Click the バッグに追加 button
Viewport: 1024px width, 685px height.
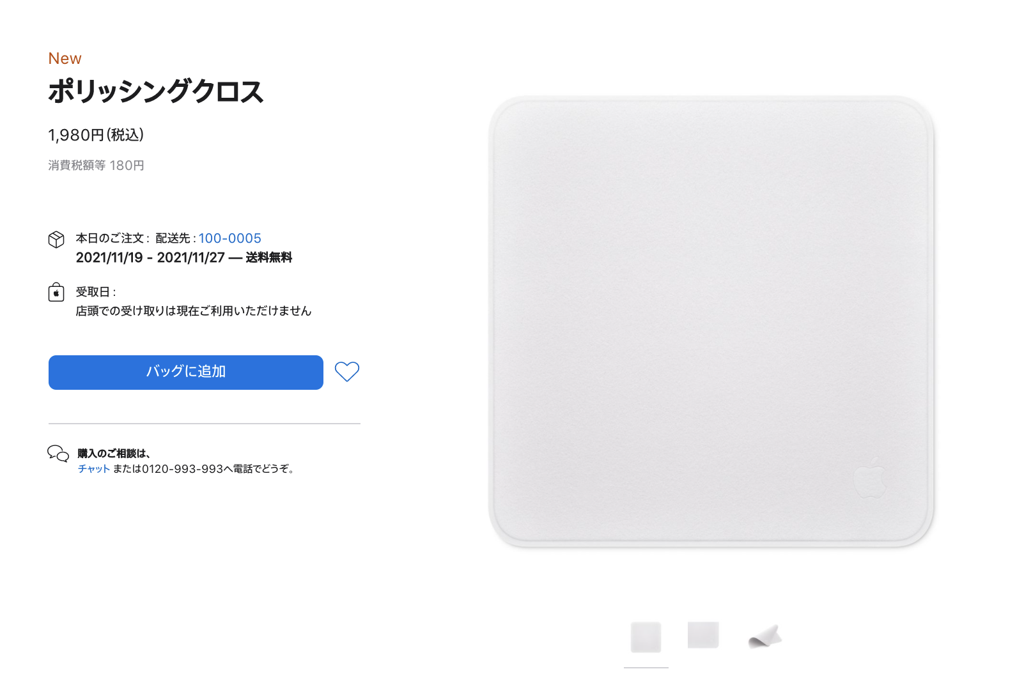tap(186, 373)
